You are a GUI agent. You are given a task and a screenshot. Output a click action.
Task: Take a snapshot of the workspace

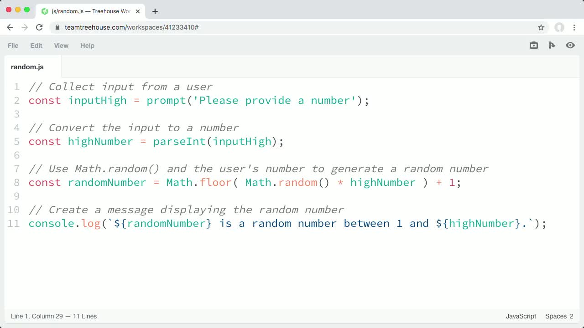(533, 45)
